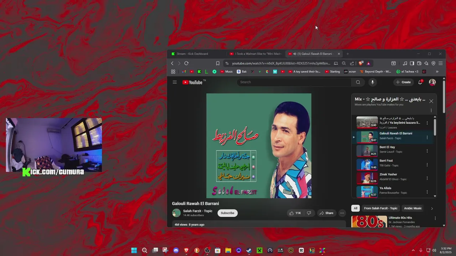Start voice search with the microphone
This screenshot has height=256, width=456.
tap(372, 82)
